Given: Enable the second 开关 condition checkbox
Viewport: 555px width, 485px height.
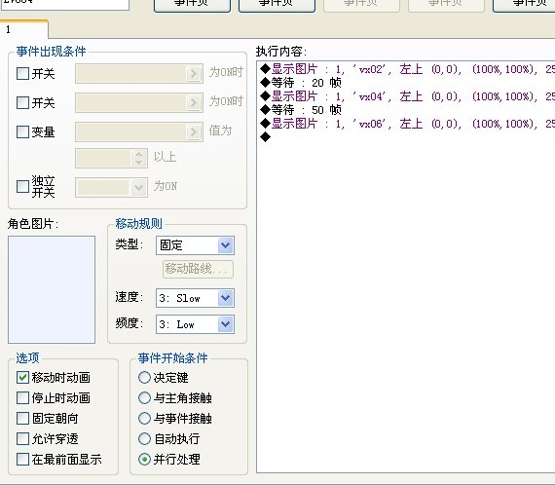Looking at the screenshot, I should (x=22, y=102).
